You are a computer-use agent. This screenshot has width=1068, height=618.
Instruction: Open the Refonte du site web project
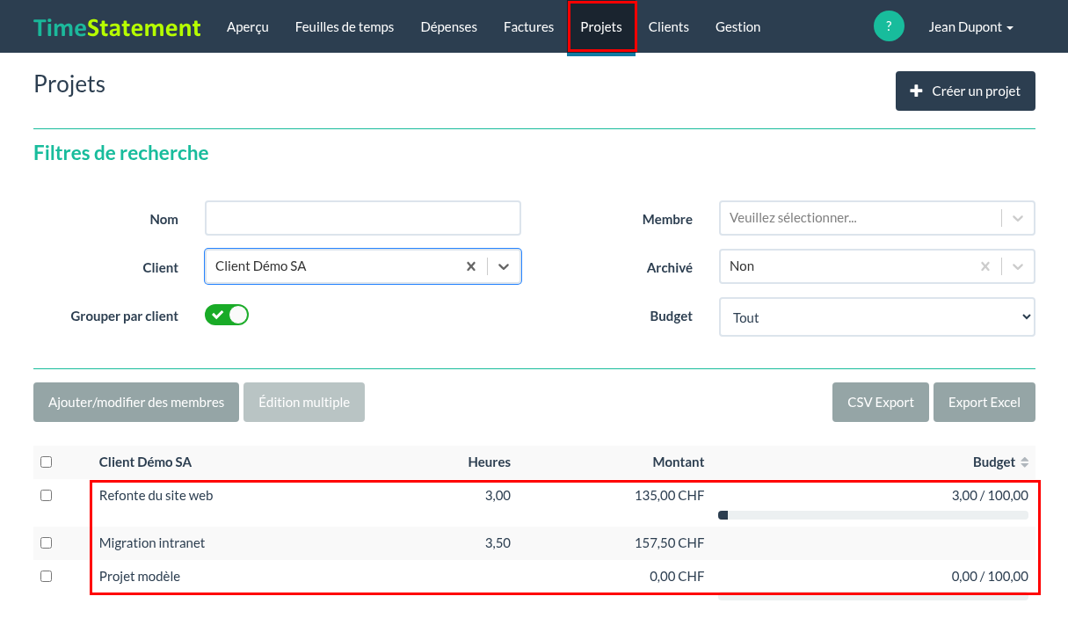point(156,495)
